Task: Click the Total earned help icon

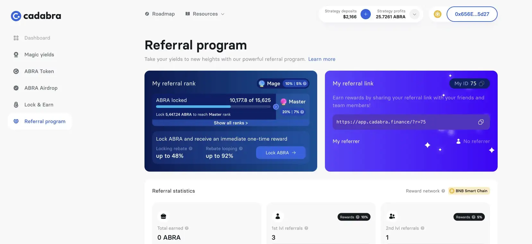Action: (x=187, y=228)
